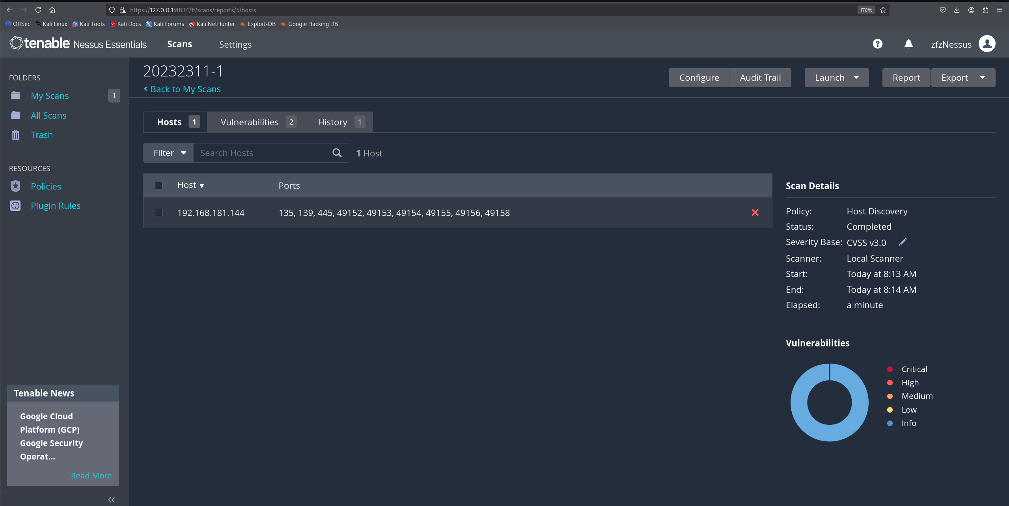Click the Plugin Rules icon in sidebar

[x=15, y=206]
